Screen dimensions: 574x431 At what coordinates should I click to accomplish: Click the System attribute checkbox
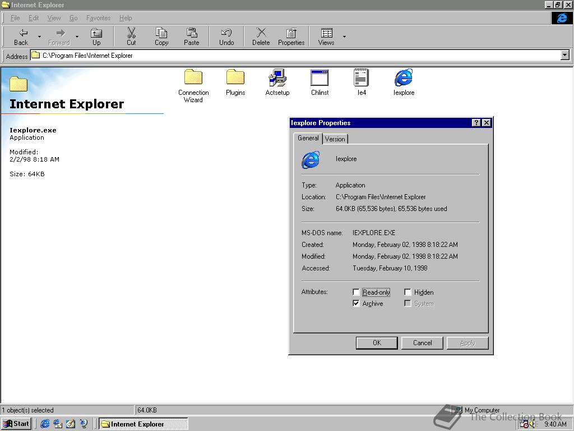pos(408,304)
